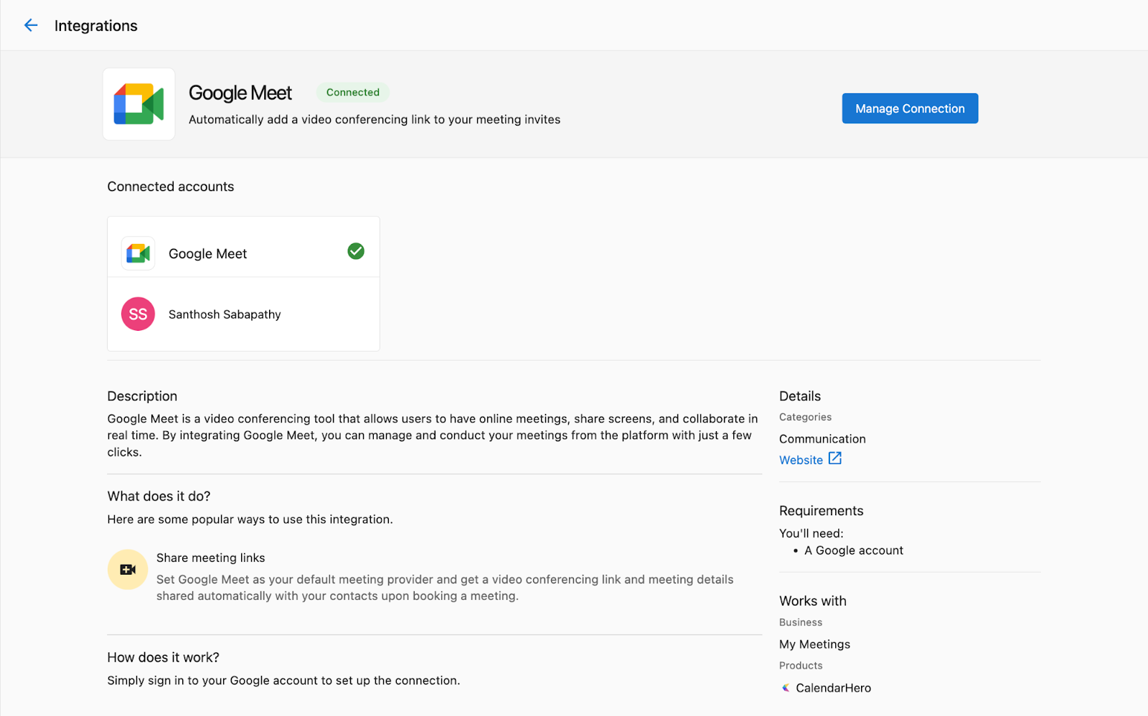
Task: Click the Communication category text
Action: click(x=822, y=439)
